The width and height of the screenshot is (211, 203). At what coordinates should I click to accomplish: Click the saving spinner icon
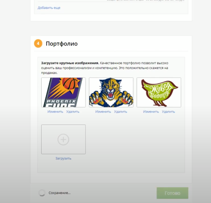(42, 193)
